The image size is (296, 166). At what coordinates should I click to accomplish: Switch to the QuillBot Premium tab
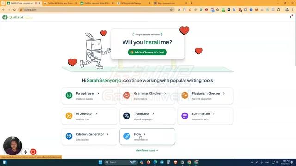coord(97,3)
